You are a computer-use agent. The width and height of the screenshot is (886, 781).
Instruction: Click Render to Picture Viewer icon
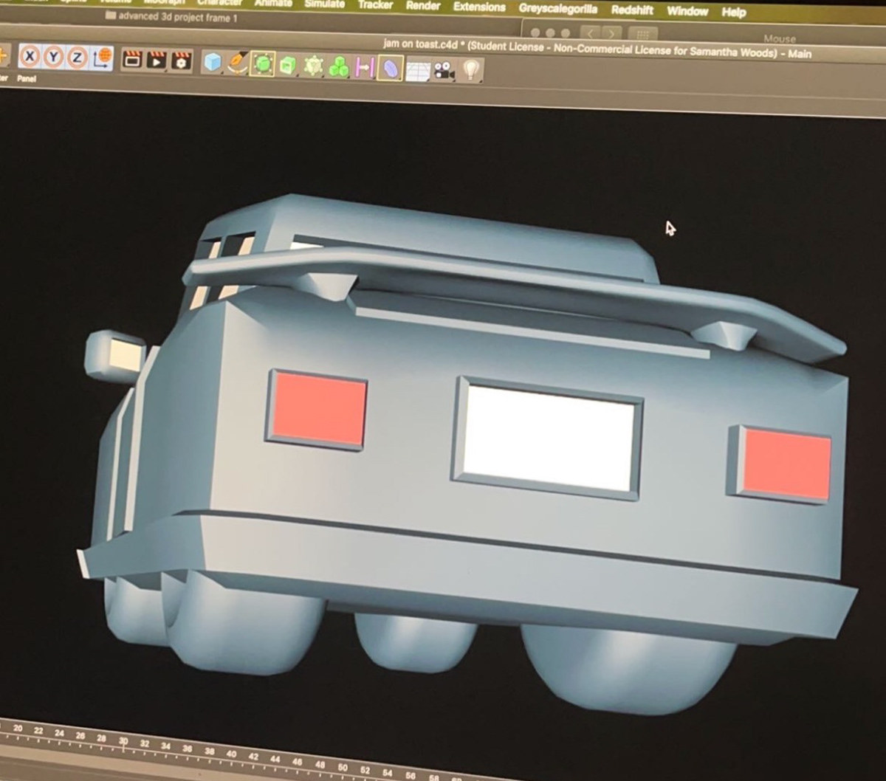tap(157, 61)
